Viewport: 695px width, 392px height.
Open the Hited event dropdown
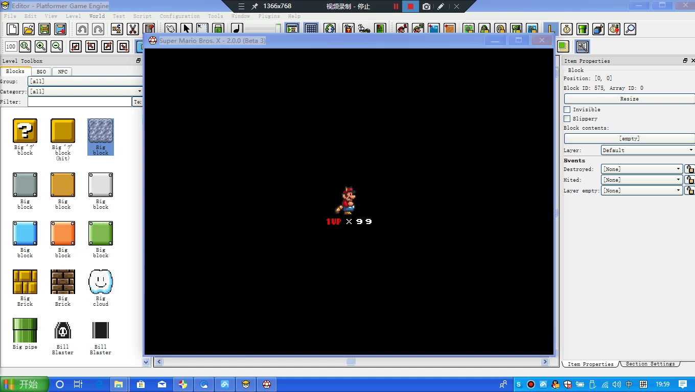click(641, 180)
